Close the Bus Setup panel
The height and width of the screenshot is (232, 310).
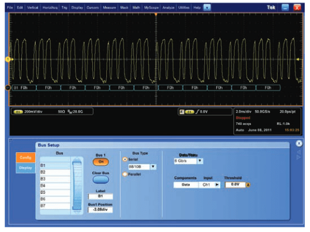[299, 144]
